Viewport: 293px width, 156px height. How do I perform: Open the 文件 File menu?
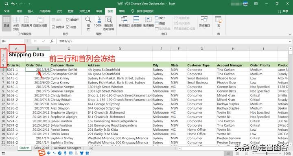click(7, 11)
